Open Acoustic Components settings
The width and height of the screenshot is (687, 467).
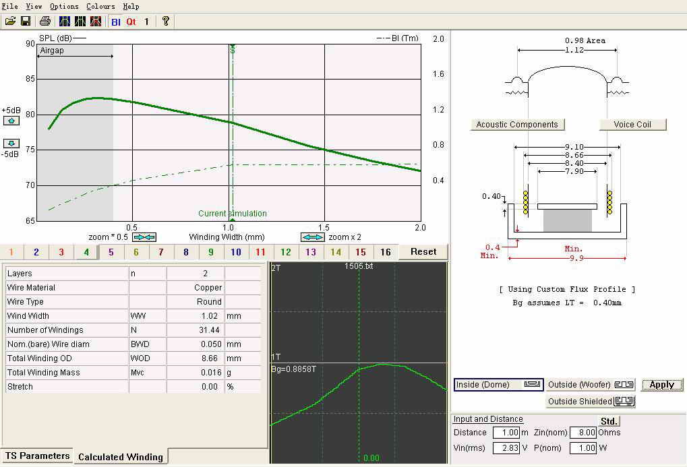[517, 125]
